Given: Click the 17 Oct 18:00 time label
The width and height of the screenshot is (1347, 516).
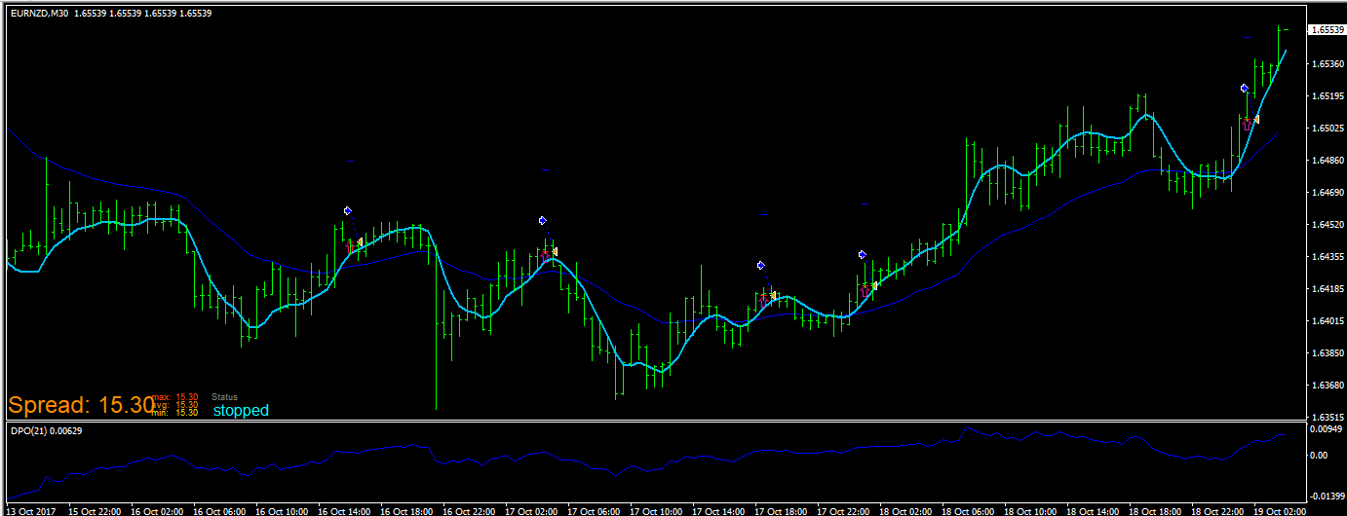Looking at the screenshot, I should coord(780,510).
